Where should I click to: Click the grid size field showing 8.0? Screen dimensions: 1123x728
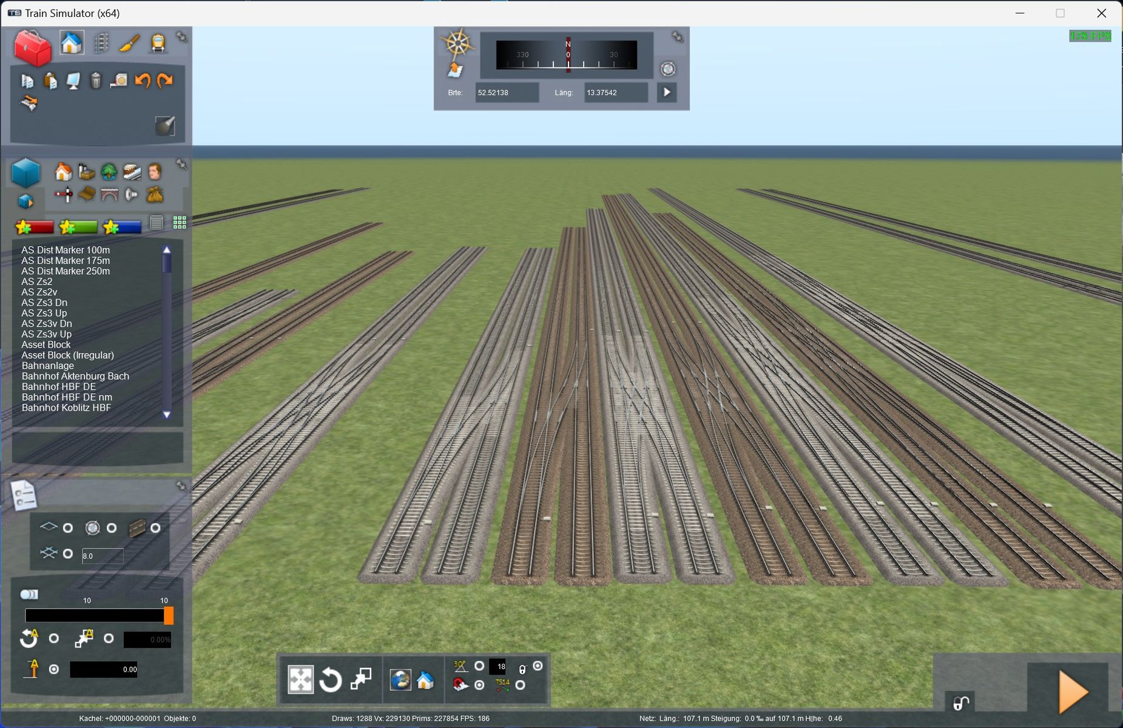coord(103,556)
